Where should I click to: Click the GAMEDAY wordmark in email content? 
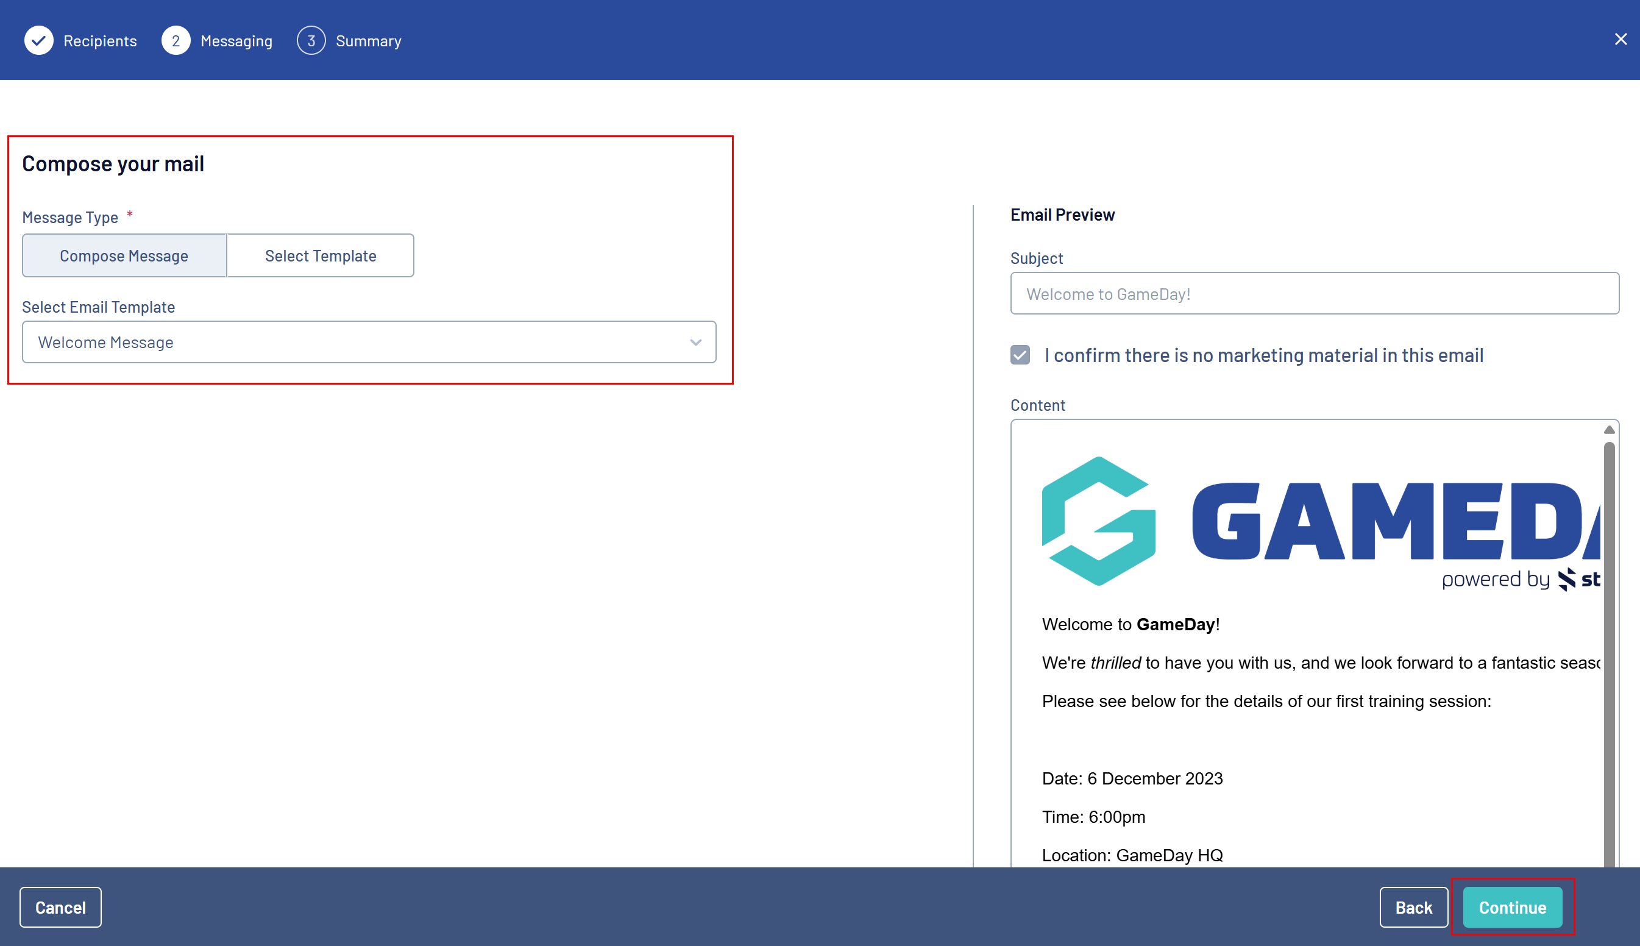[1394, 521]
